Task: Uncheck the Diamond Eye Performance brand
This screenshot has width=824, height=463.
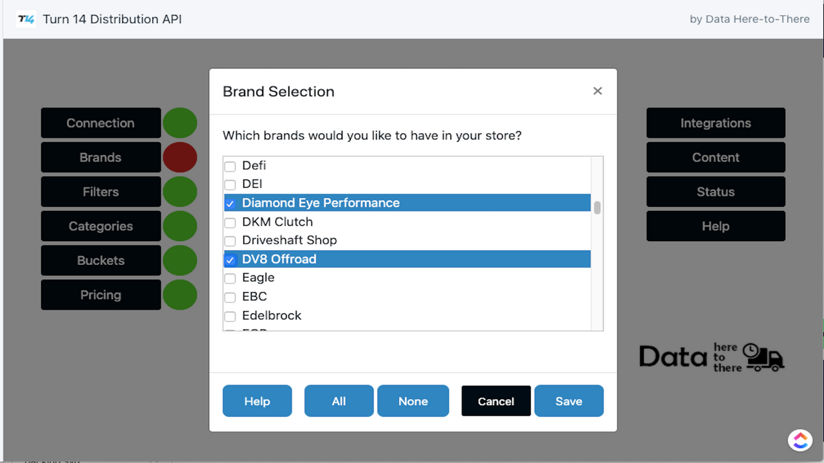Action: click(230, 203)
